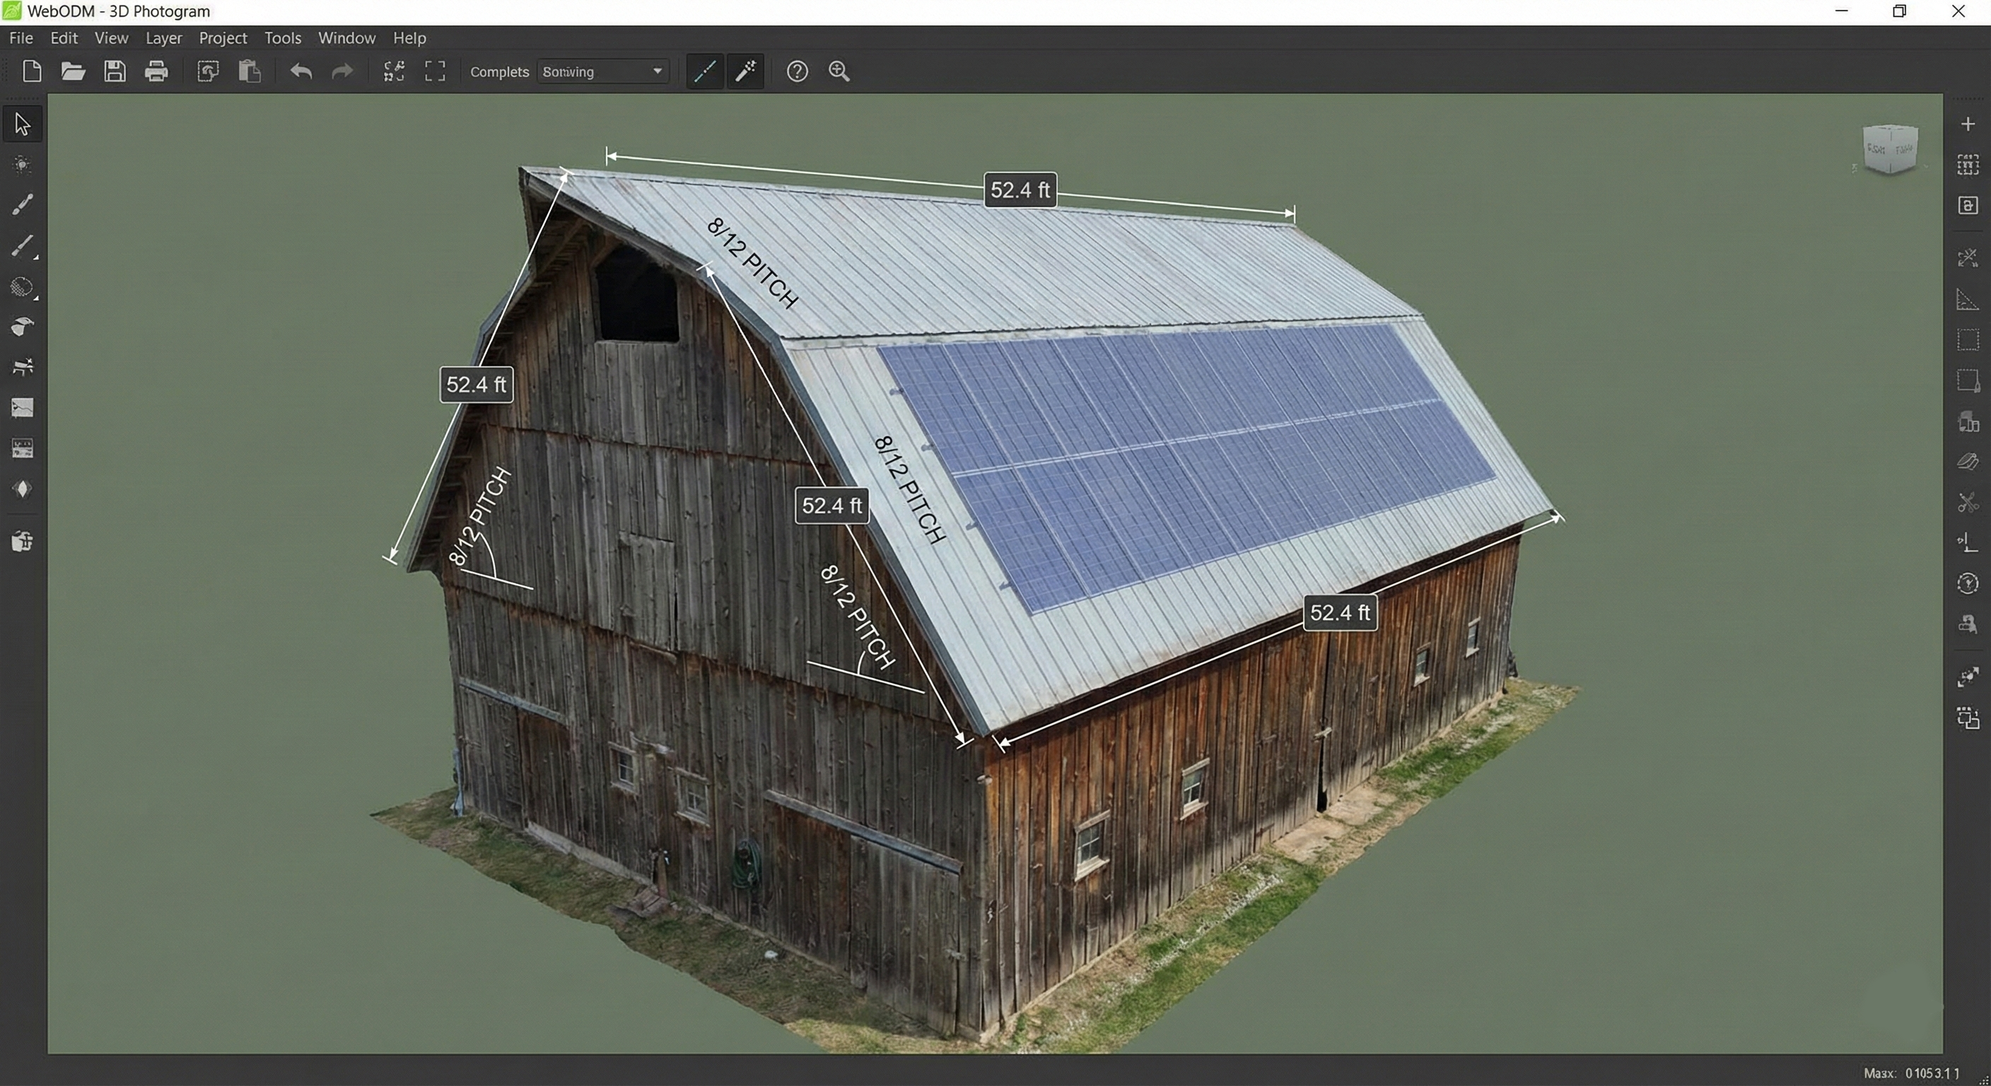Open the Help question mark icon

[x=797, y=72]
